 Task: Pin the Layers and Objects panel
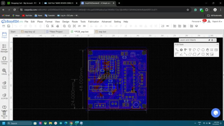(x=209, y=40)
